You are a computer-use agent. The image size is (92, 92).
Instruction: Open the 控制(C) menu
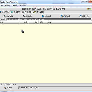coord(15,5)
